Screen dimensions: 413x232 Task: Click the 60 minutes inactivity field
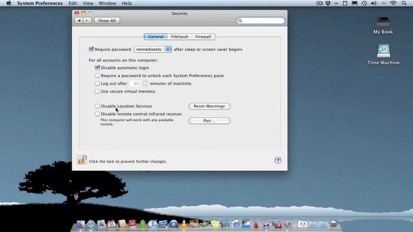tap(136, 83)
